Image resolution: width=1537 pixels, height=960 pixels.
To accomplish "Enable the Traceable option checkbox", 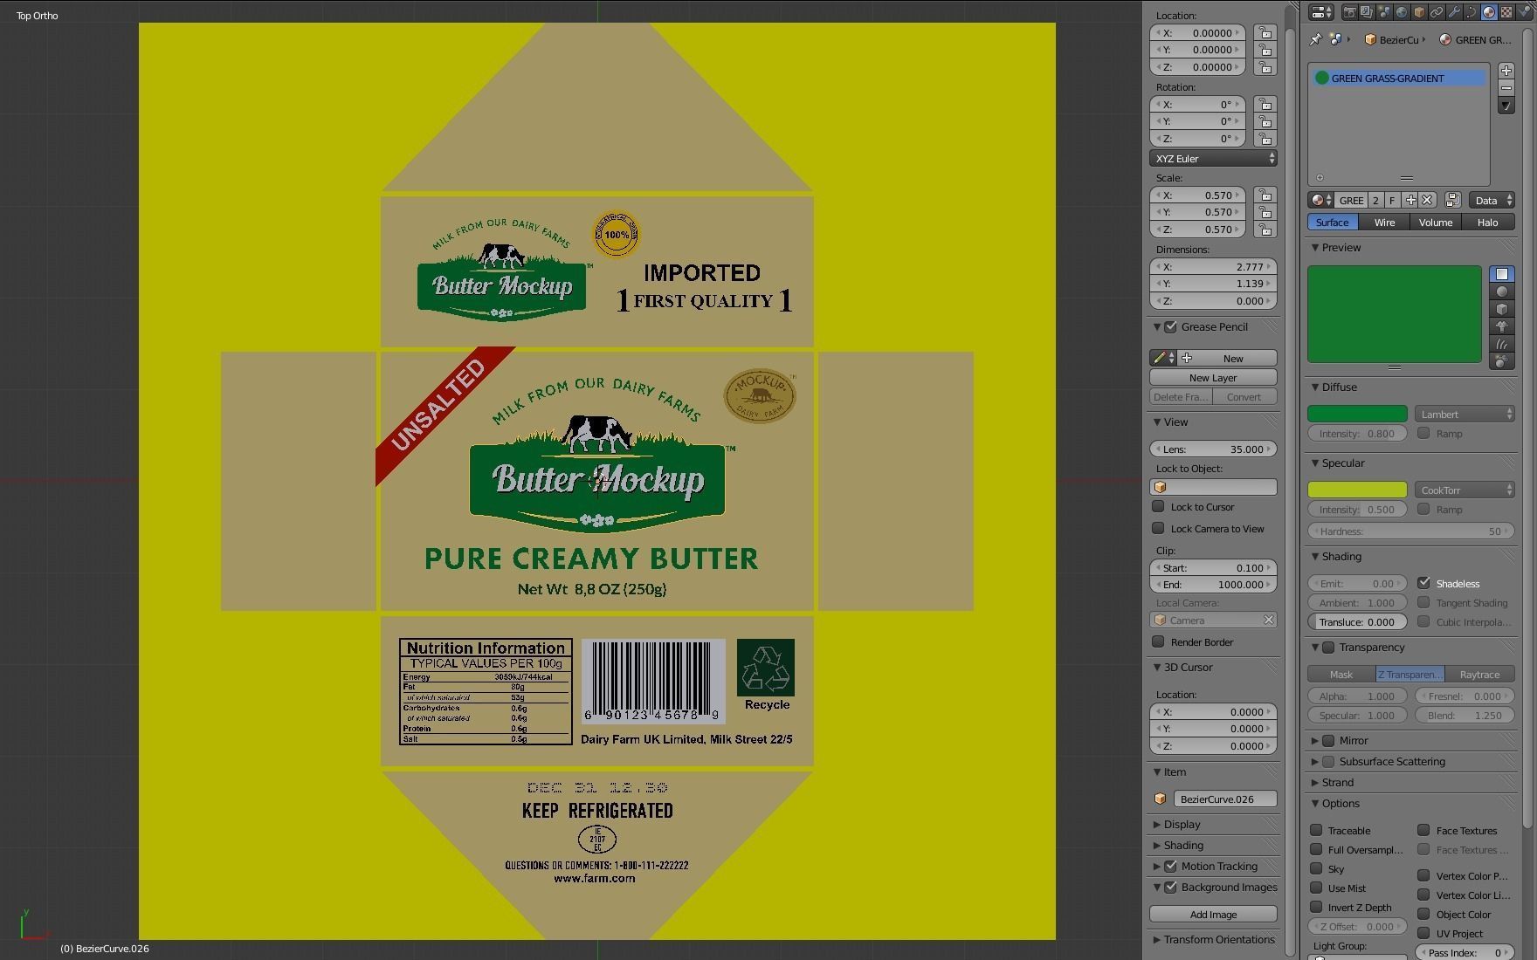I will pos(1316,830).
